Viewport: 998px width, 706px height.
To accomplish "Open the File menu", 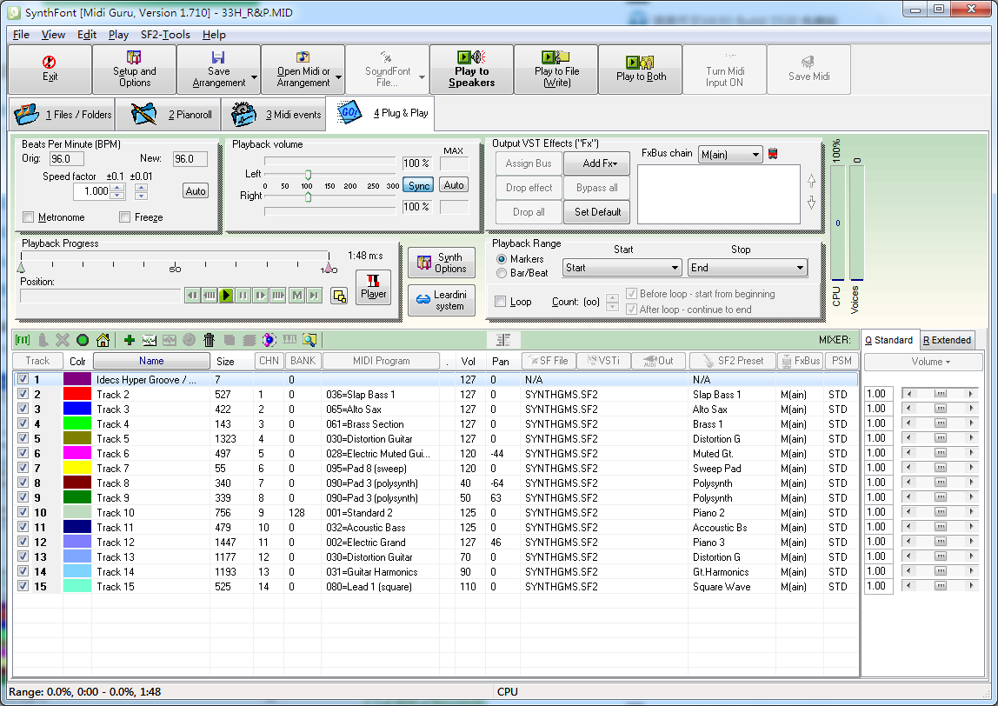I will pyautogui.click(x=20, y=35).
